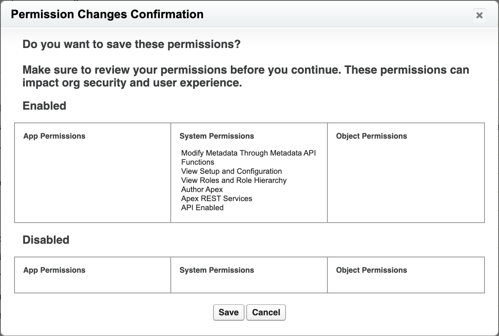This screenshot has width=499, height=336.
Task: Select App Permissions header under Enabled
Action: click(54, 136)
